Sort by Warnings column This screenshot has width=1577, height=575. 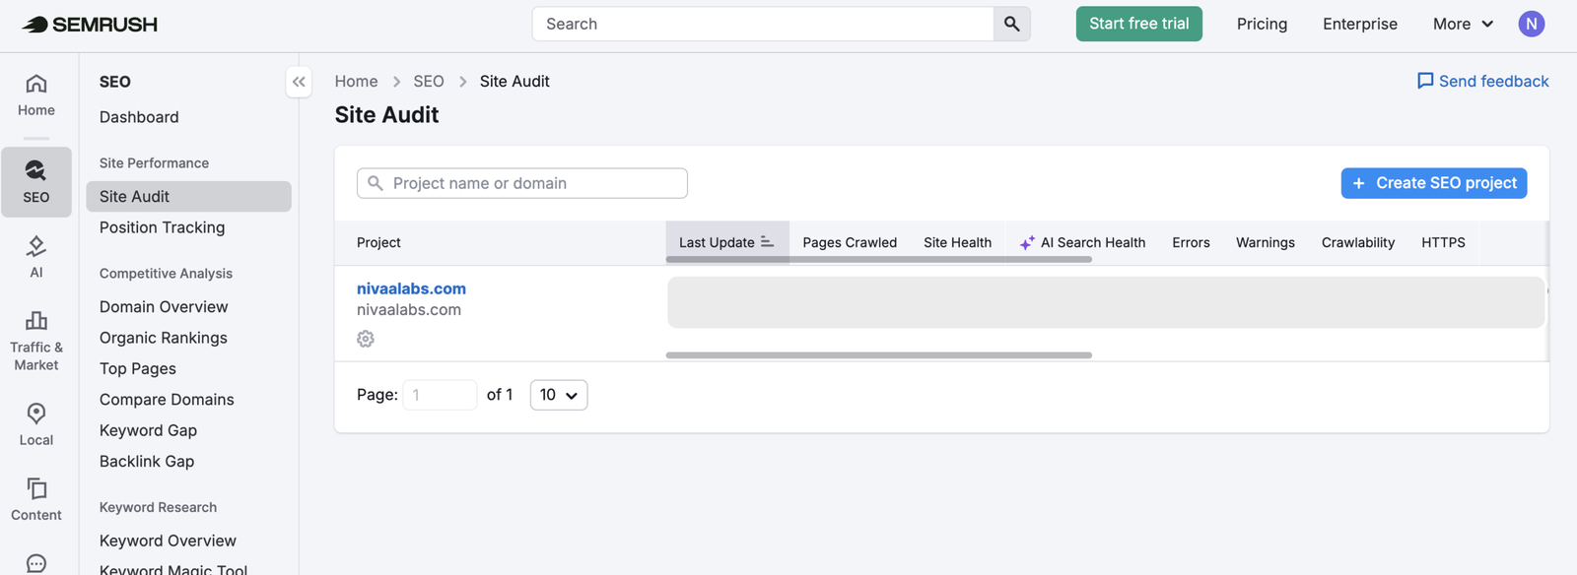(1266, 242)
